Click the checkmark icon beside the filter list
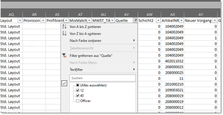This screenshot has width=223, height=115. point(64,83)
